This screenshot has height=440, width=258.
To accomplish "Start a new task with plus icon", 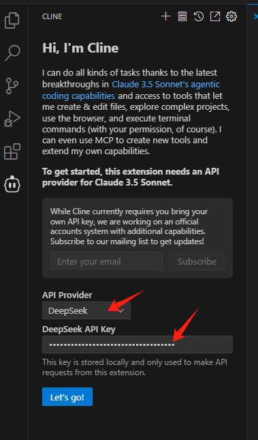I will coord(166,16).
